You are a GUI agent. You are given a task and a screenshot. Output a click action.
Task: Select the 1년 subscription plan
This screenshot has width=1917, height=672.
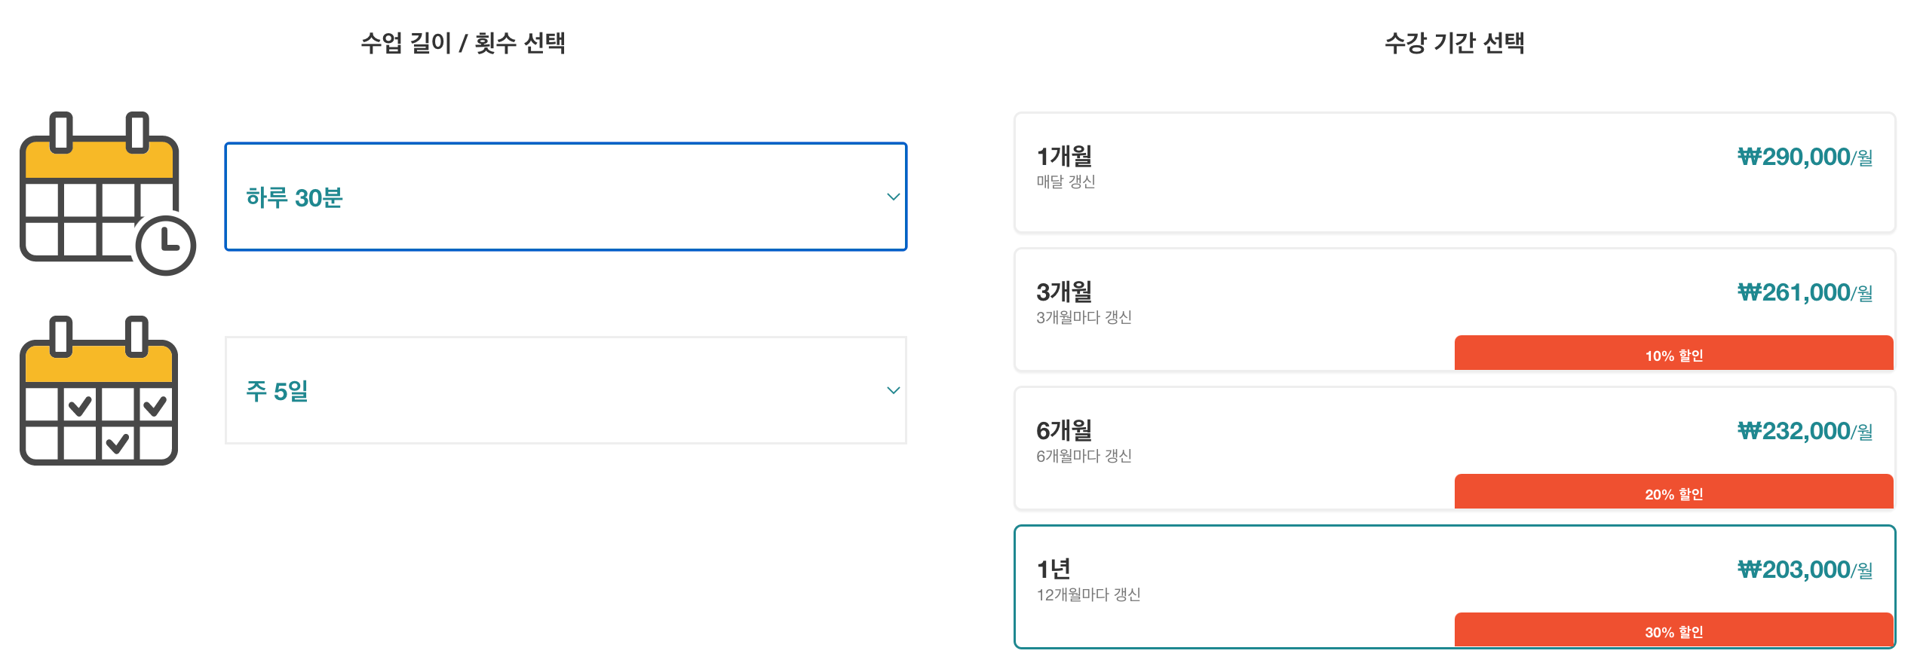(1455, 587)
